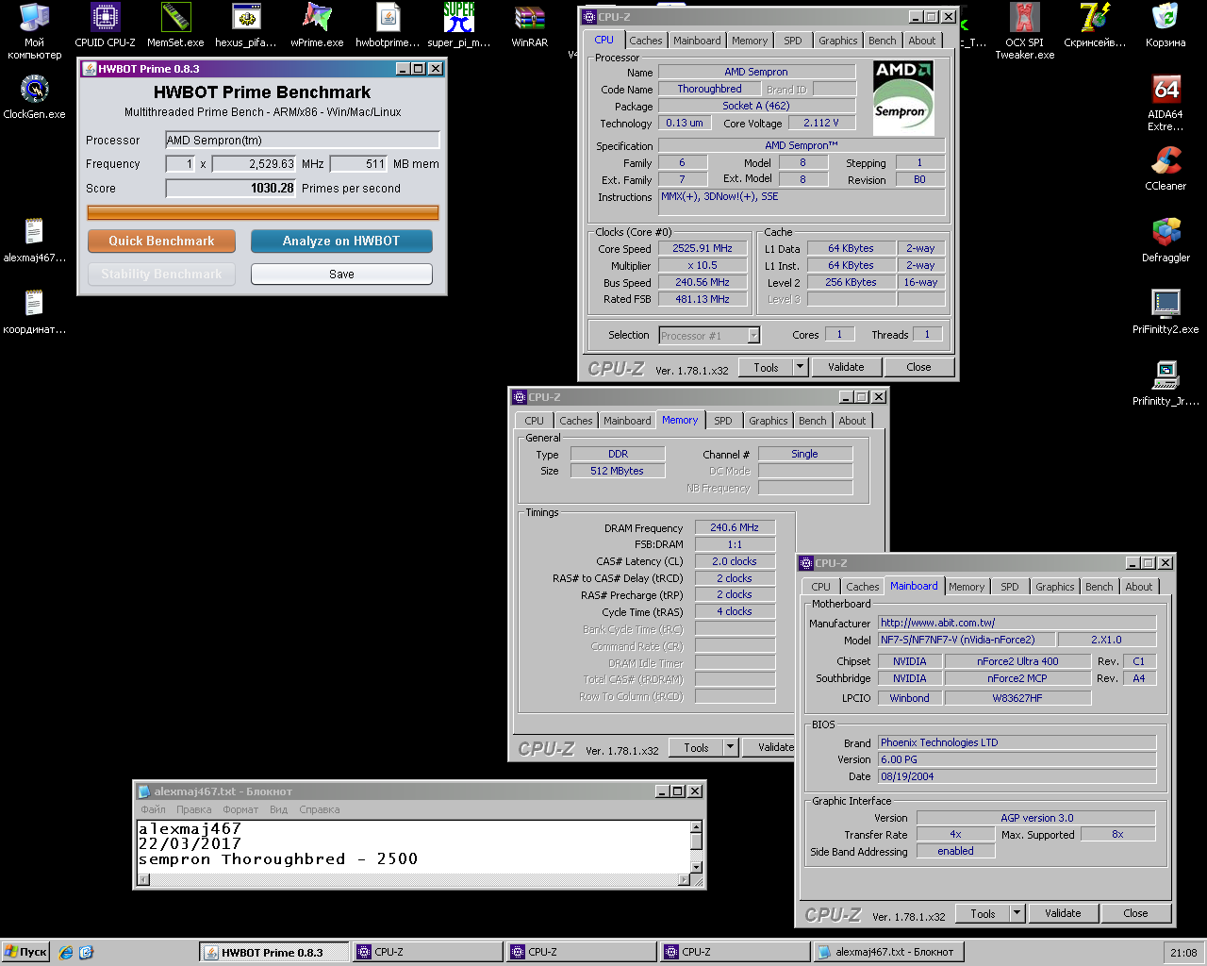Click the Internet Explorer quick launch icon
1207x966 pixels.
[65, 953]
